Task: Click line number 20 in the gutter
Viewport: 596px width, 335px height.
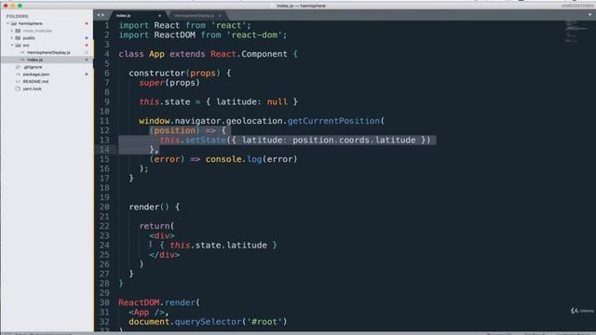Action: (104, 207)
